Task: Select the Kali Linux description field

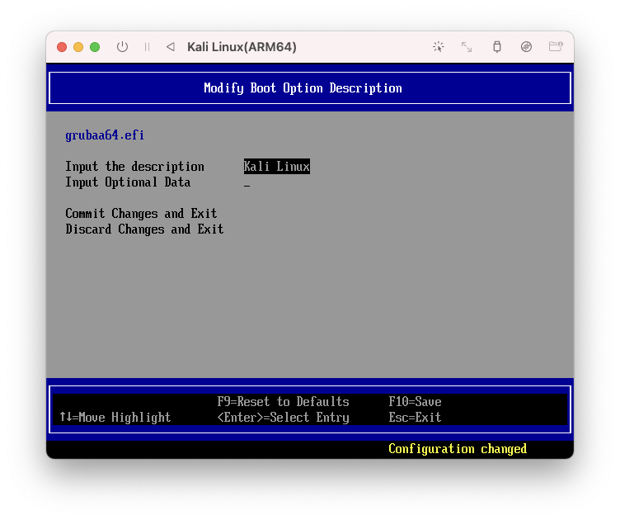Action: (276, 166)
